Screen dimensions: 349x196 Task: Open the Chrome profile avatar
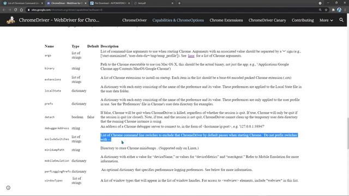339,10
